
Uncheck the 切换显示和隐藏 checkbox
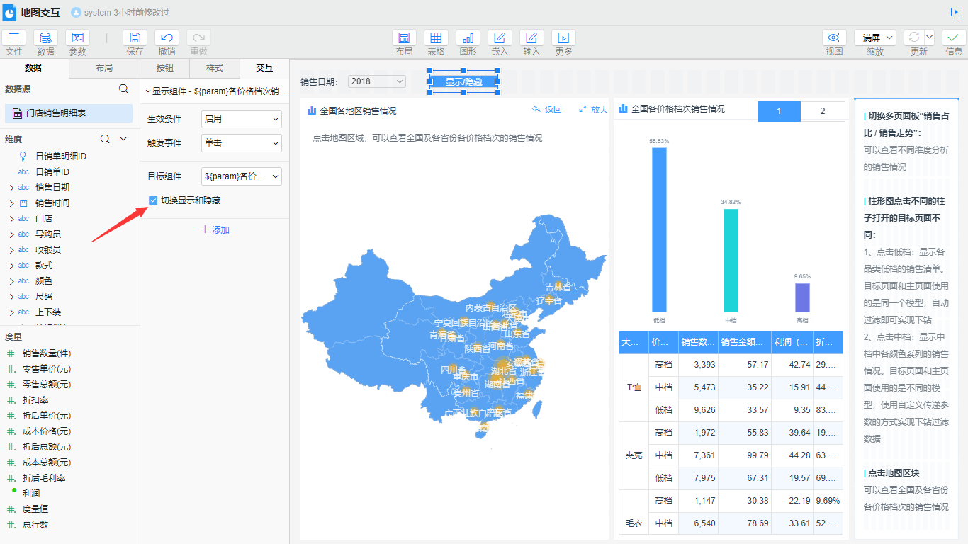(153, 200)
